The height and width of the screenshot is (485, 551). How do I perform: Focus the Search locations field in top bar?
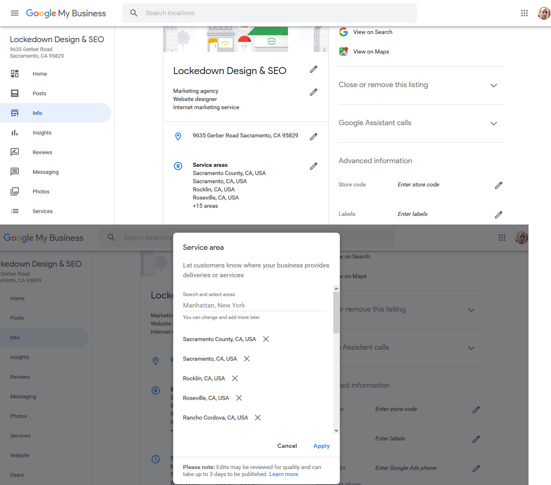click(x=270, y=13)
